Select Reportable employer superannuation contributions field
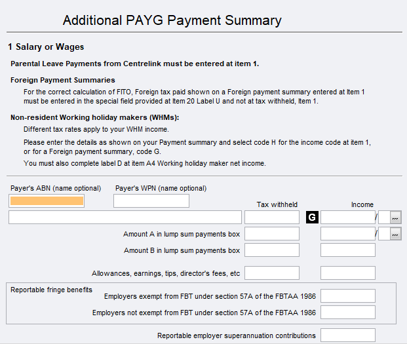The image size is (407, 344). pos(347,335)
